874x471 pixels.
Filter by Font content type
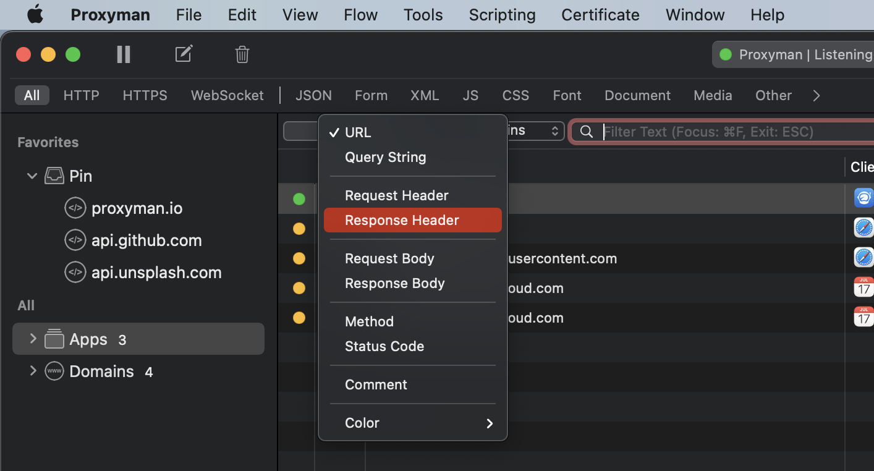[567, 95]
